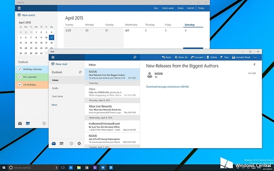Open the Store icon on the taskbar
This screenshot has height=171, width=274.
pyautogui.click(x=87, y=168)
